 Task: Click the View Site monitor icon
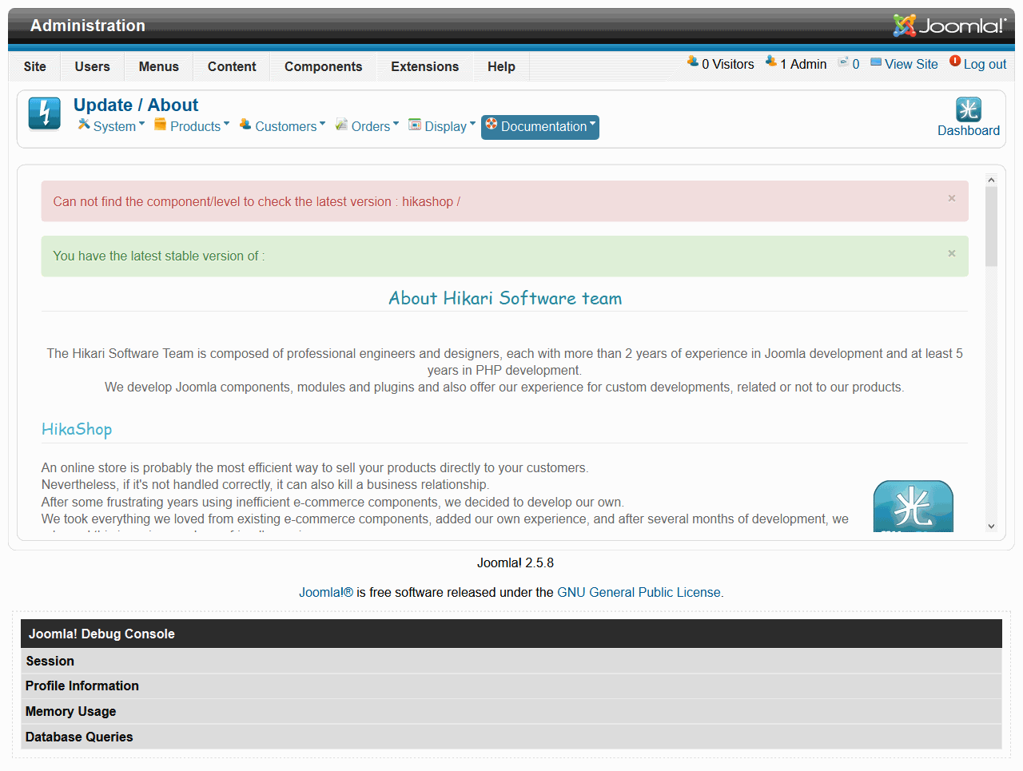point(876,62)
